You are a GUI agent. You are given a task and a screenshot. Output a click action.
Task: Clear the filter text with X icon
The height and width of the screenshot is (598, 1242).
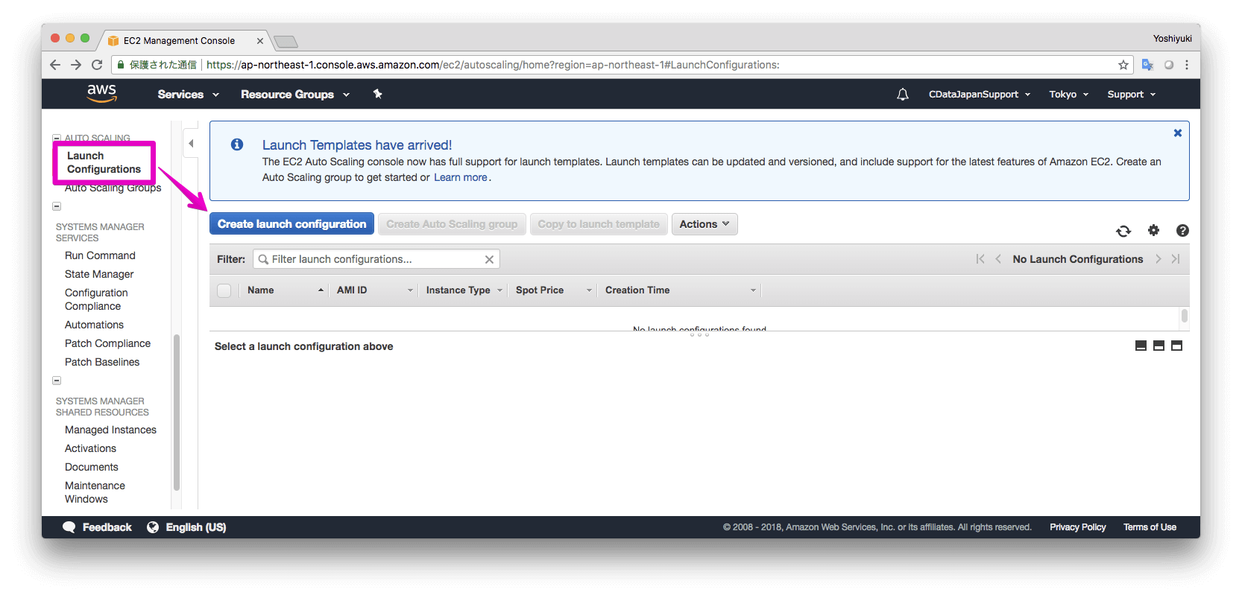pos(489,259)
